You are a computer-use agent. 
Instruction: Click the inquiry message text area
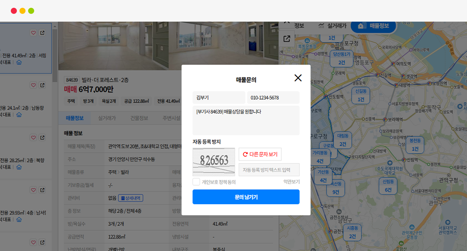[246, 120]
